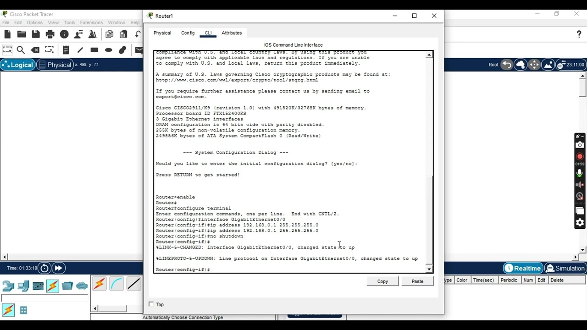Choose the Console cable connection
The image size is (587, 330).
point(116,284)
